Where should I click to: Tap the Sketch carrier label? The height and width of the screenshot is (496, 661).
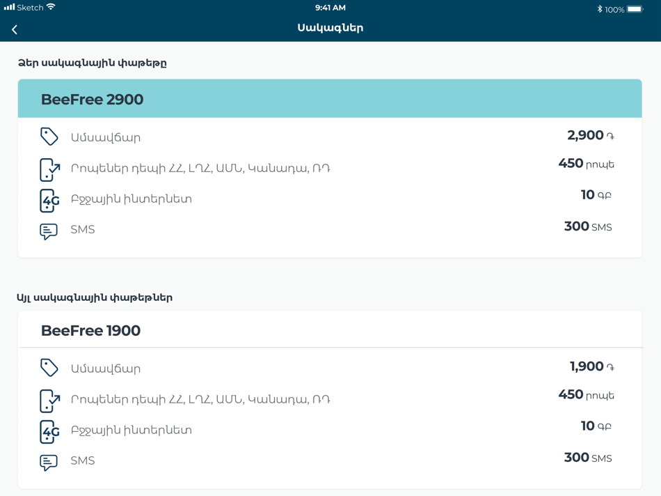point(30,8)
